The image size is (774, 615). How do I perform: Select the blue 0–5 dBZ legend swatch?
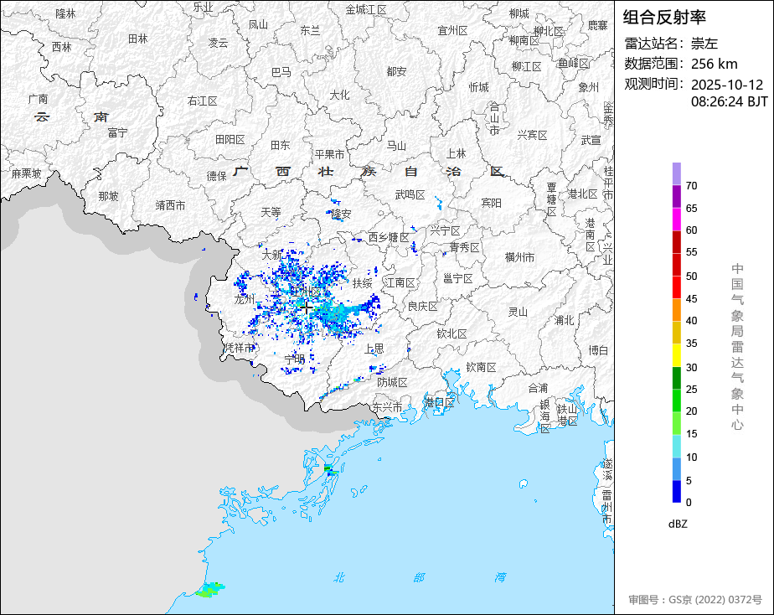(676, 492)
